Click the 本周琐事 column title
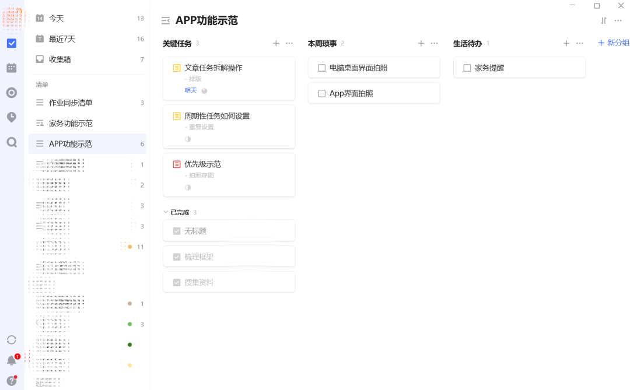This screenshot has height=390, width=630. click(x=322, y=43)
